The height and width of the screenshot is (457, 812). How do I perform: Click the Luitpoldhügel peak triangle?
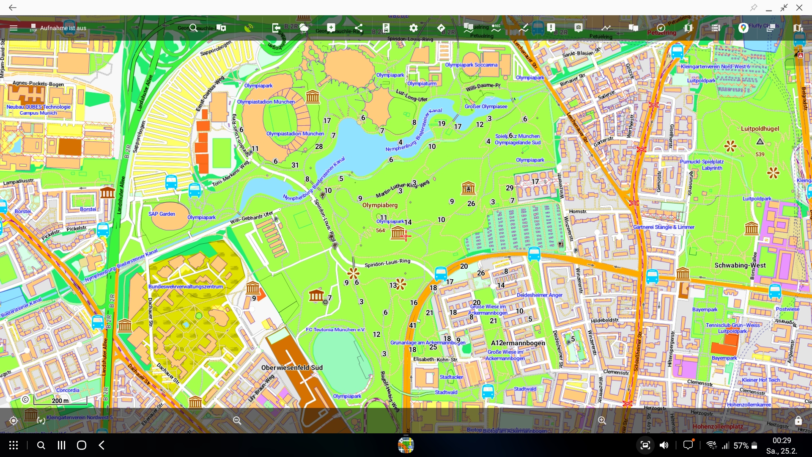click(x=760, y=141)
